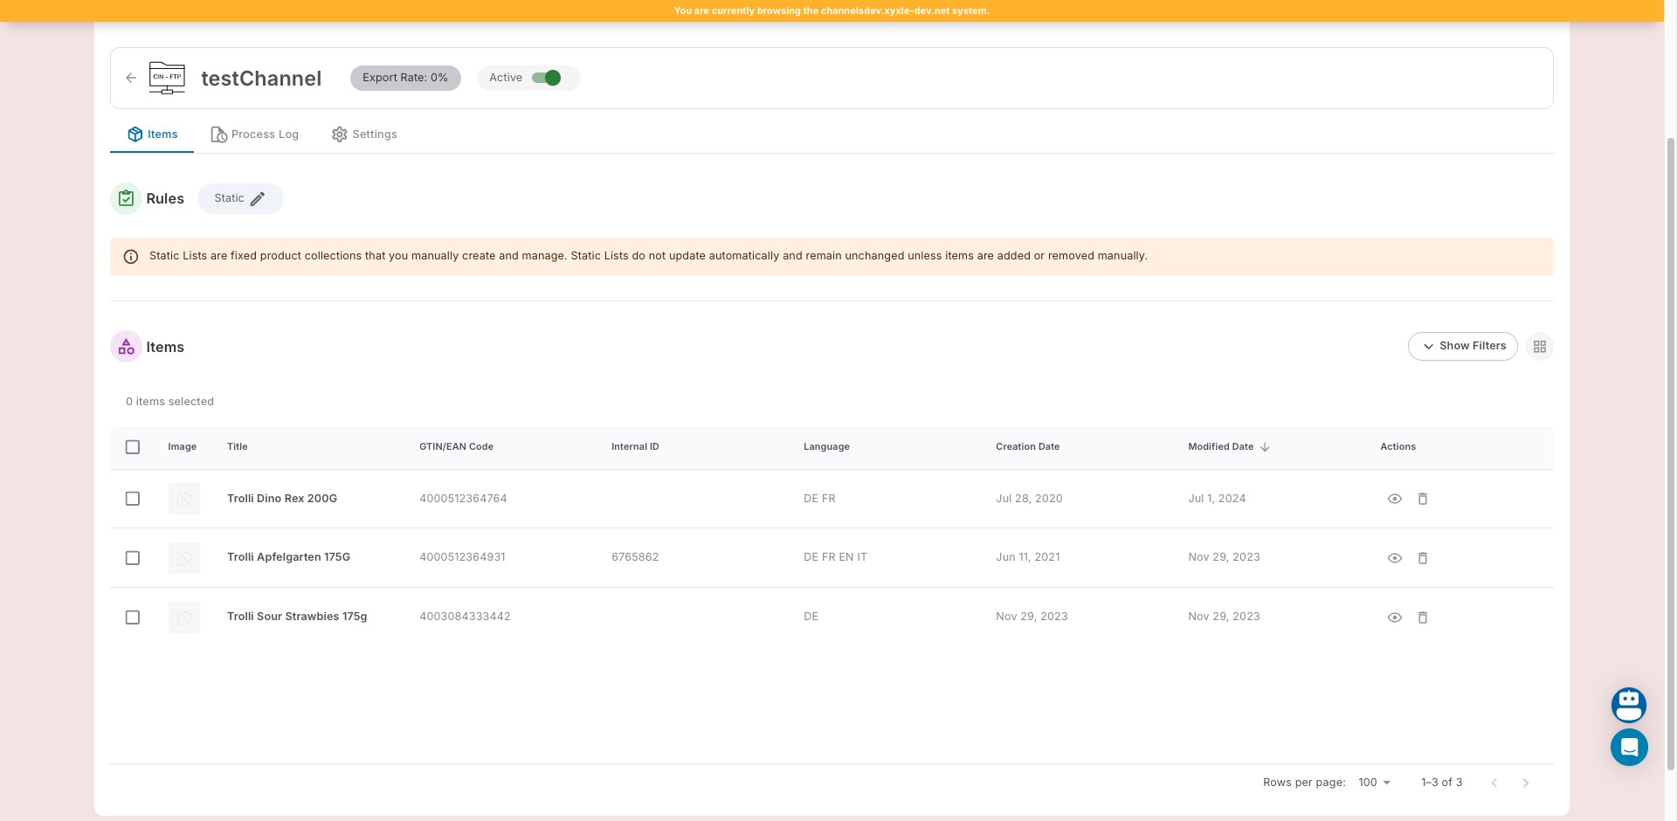View Trolli Dino Rex 200G via eye icon
Image resolution: width=1677 pixels, height=821 pixels.
pos(1394,499)
